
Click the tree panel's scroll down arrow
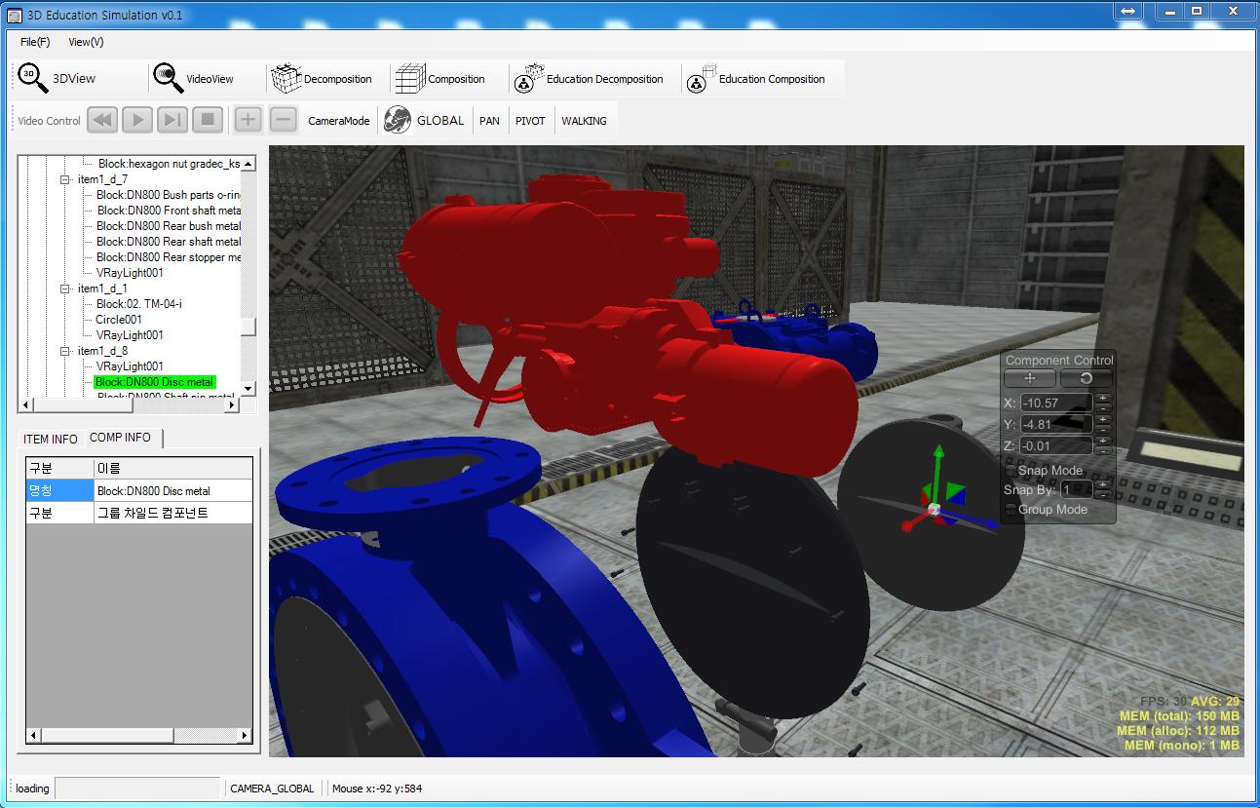[248, 389]
